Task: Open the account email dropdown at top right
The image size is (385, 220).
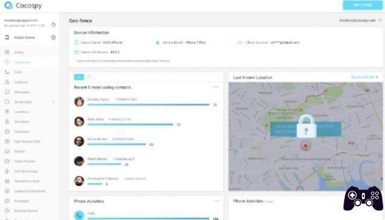Action: 360,20
